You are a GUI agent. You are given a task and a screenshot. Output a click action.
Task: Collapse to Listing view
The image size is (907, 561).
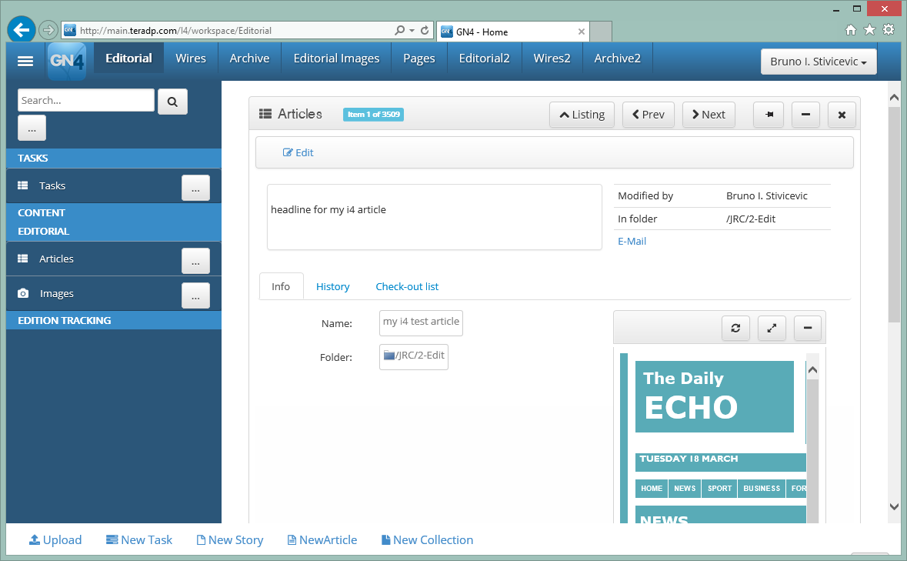click(x=582, y=115)
